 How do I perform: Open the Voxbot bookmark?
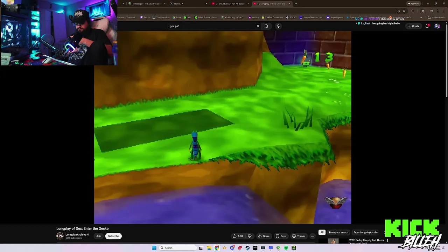coord(254,17)
